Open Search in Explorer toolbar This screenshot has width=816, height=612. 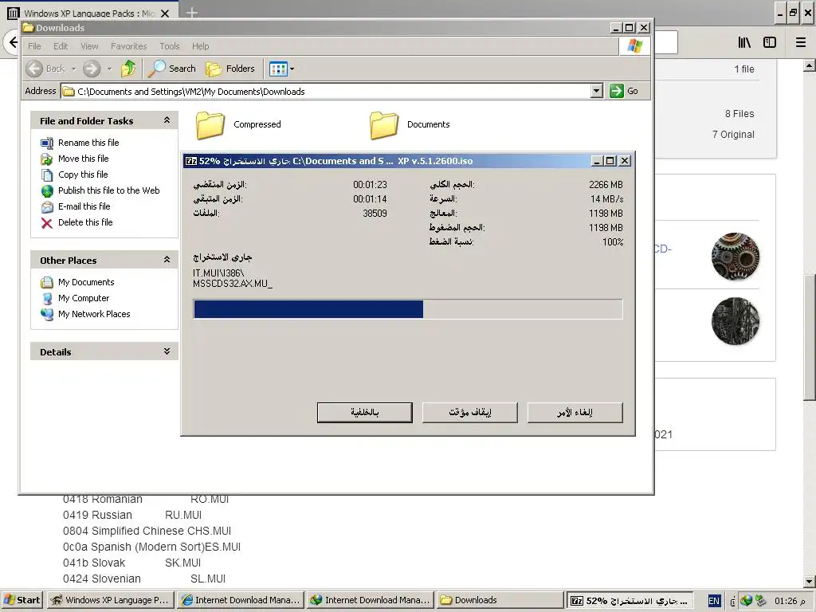[x=172, y=69]
